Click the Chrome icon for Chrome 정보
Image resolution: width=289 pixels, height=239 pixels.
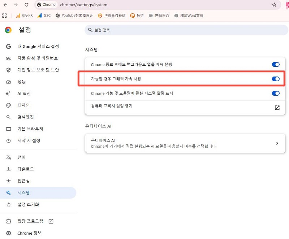tap(8, 233)
